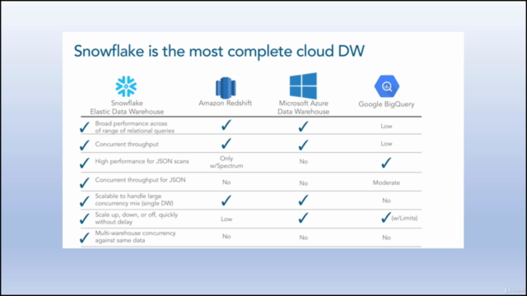Click Azure checkmark in Scale up, down row
Viewport: 527px width, 296px height.
304,218
